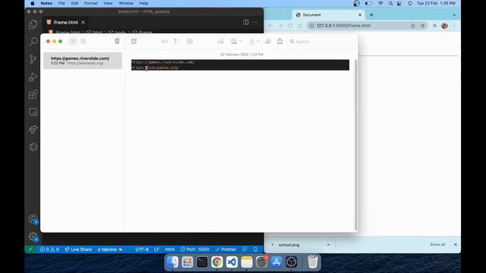Switch Notes to list view
Viewport: 486px width, 273px height.
point(73,41)
